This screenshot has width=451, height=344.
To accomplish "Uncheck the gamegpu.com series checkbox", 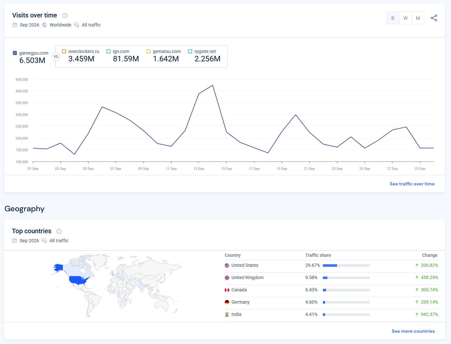I will pyautogui.click(x=15, y=53).
